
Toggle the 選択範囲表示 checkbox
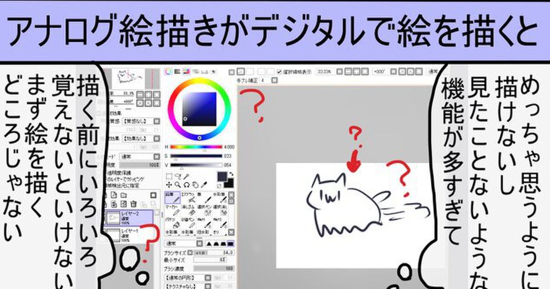pyautogui.click(x=279, y=72)
